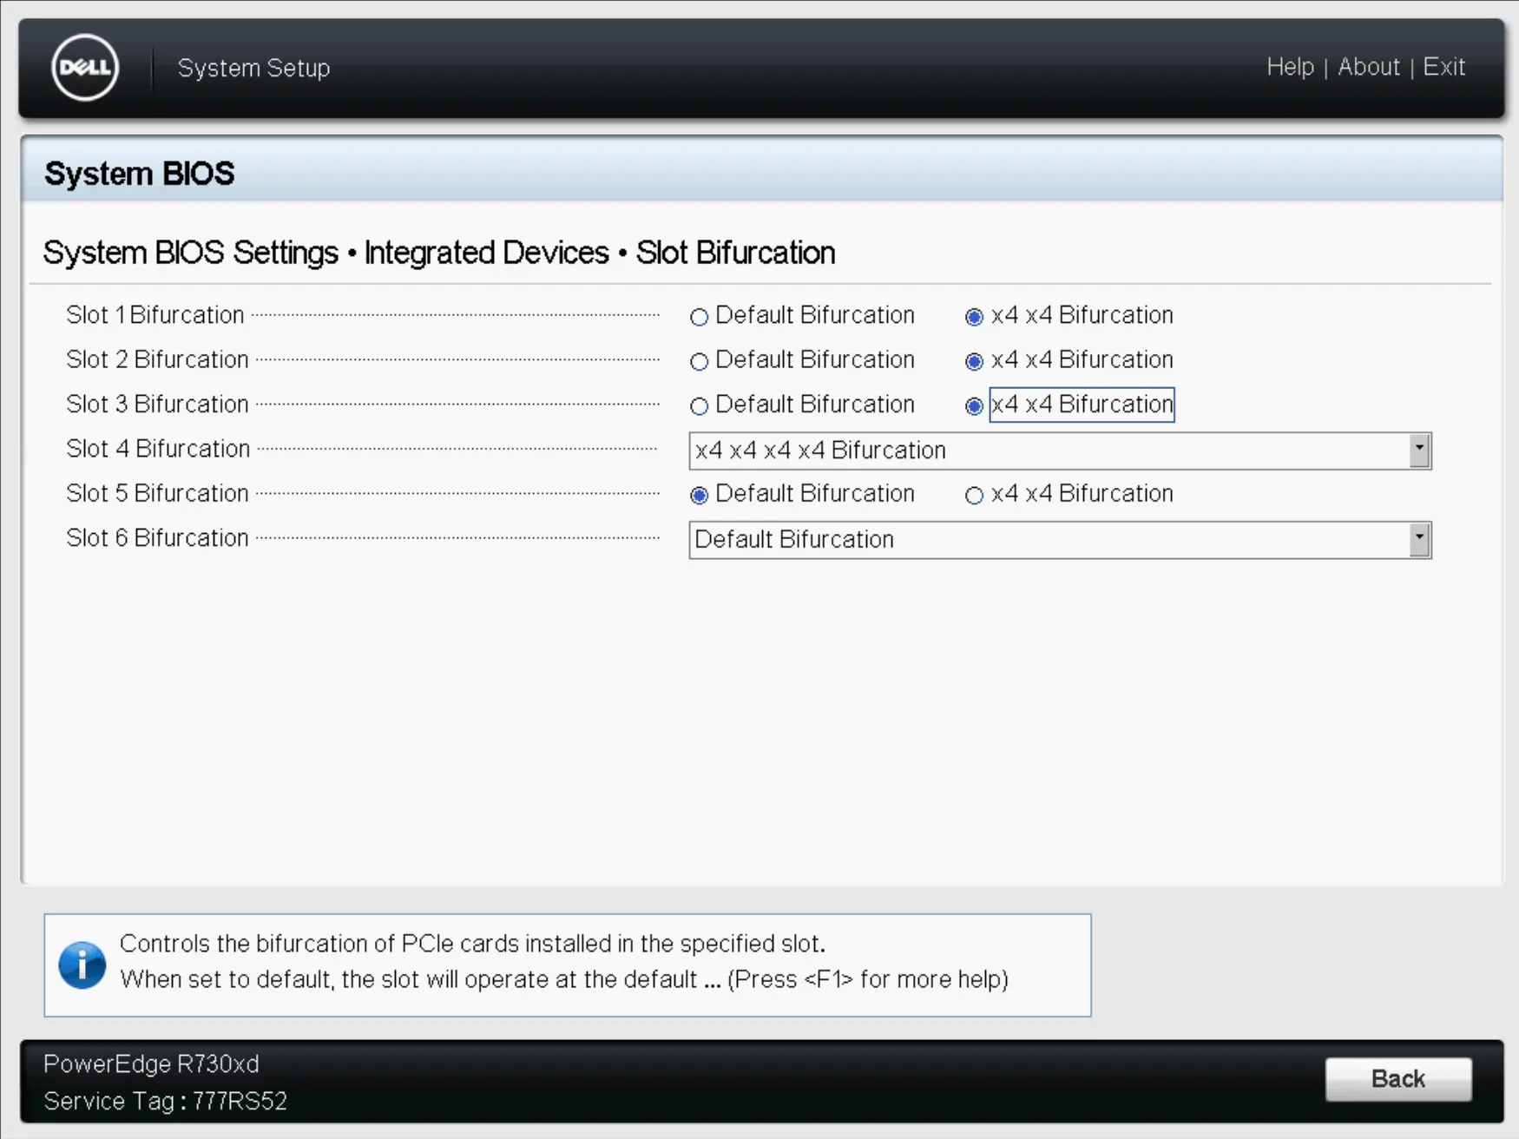Click the Slot 4 dropdown arrow
Screen dimensions: 1519x1139
click(1419, 451)
